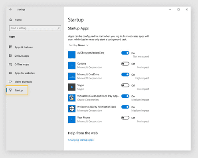Open the Changing startup apps link

click(x=81, y=140)
